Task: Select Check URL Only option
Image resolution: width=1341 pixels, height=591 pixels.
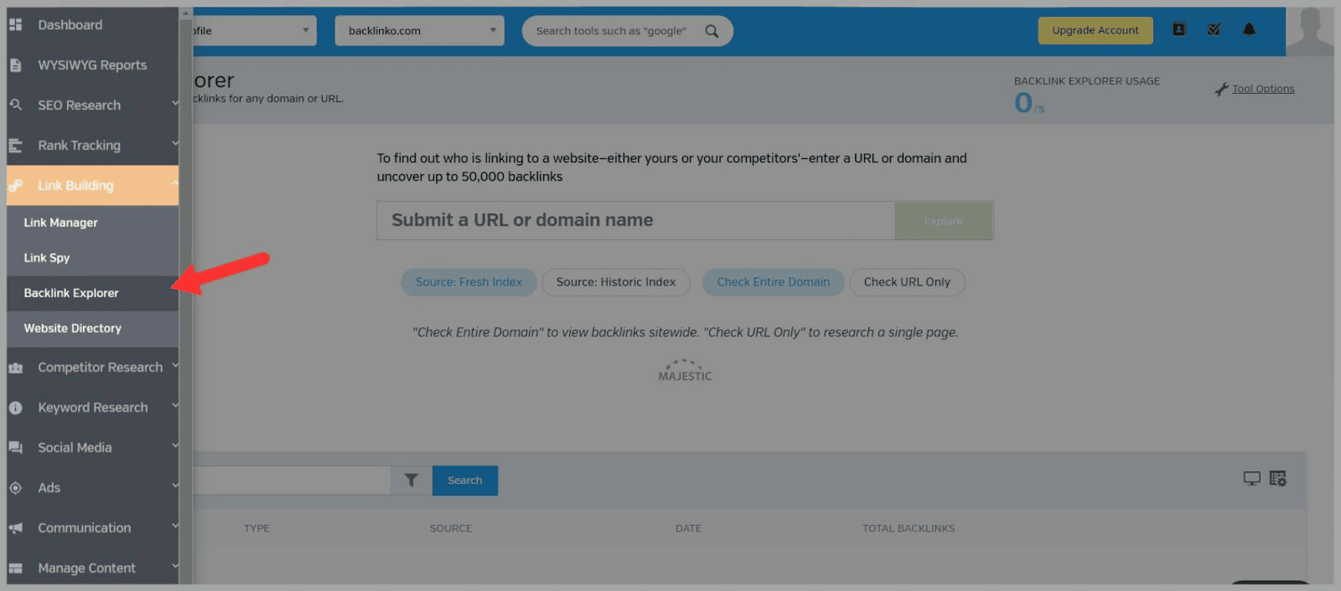Action: click(907, 282)
